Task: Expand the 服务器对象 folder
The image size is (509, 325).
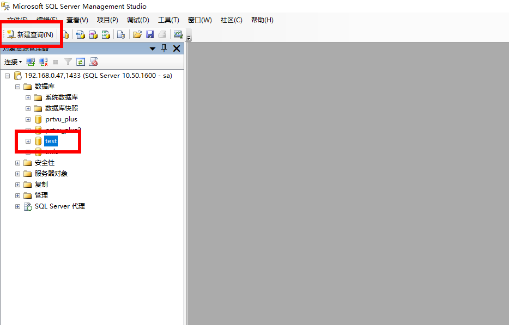Action: (18, 174)
